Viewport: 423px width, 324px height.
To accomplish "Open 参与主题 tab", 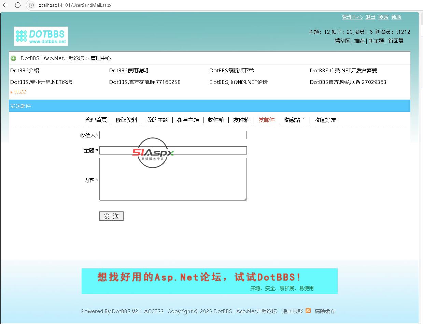I will 188,120.
